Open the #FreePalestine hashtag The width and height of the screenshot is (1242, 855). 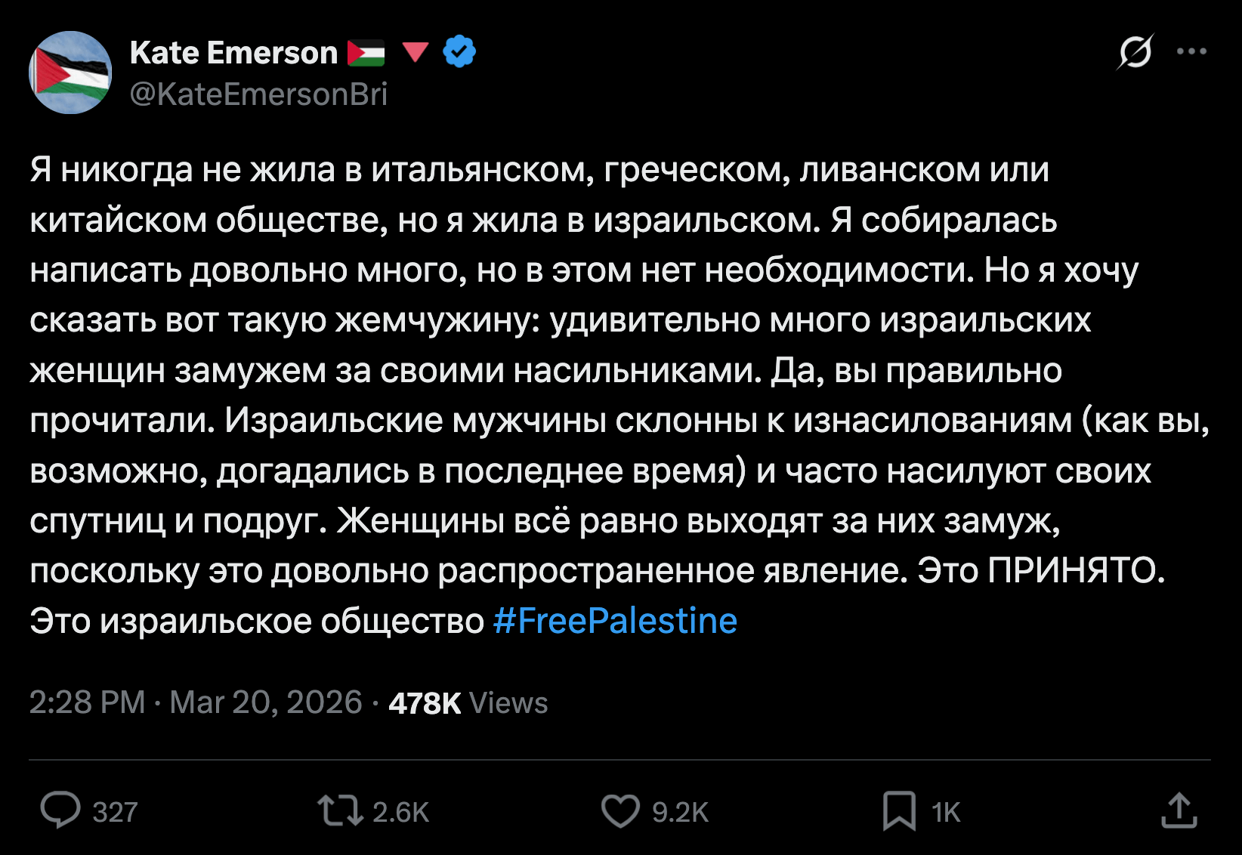coord(614,621)
